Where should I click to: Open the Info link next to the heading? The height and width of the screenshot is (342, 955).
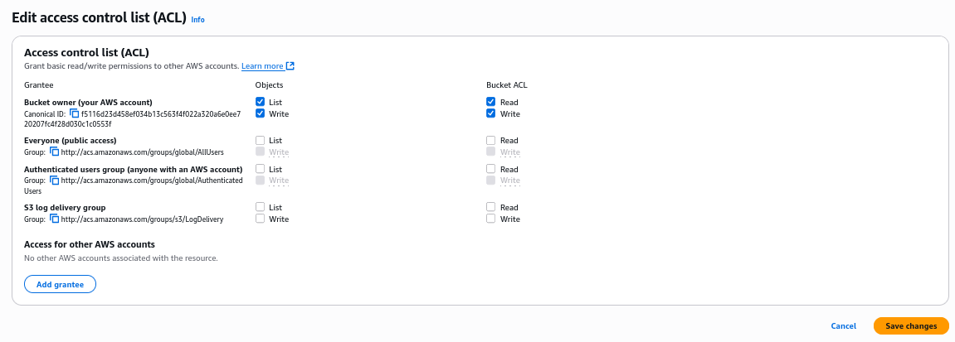tap(198, 19)
